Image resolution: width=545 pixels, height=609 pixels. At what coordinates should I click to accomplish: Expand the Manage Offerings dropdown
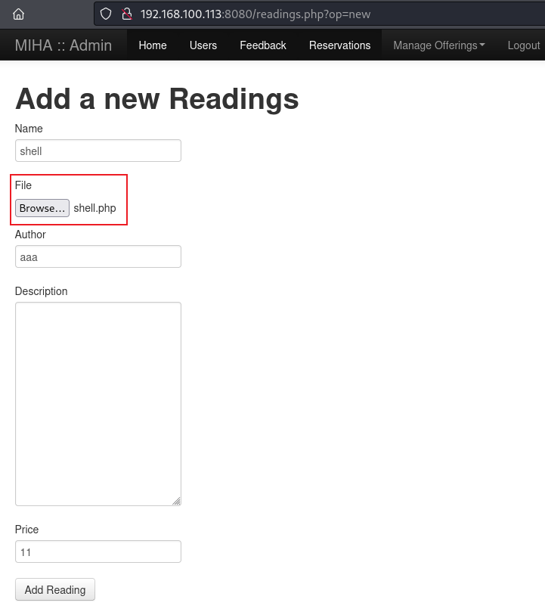tap(438, 45)
